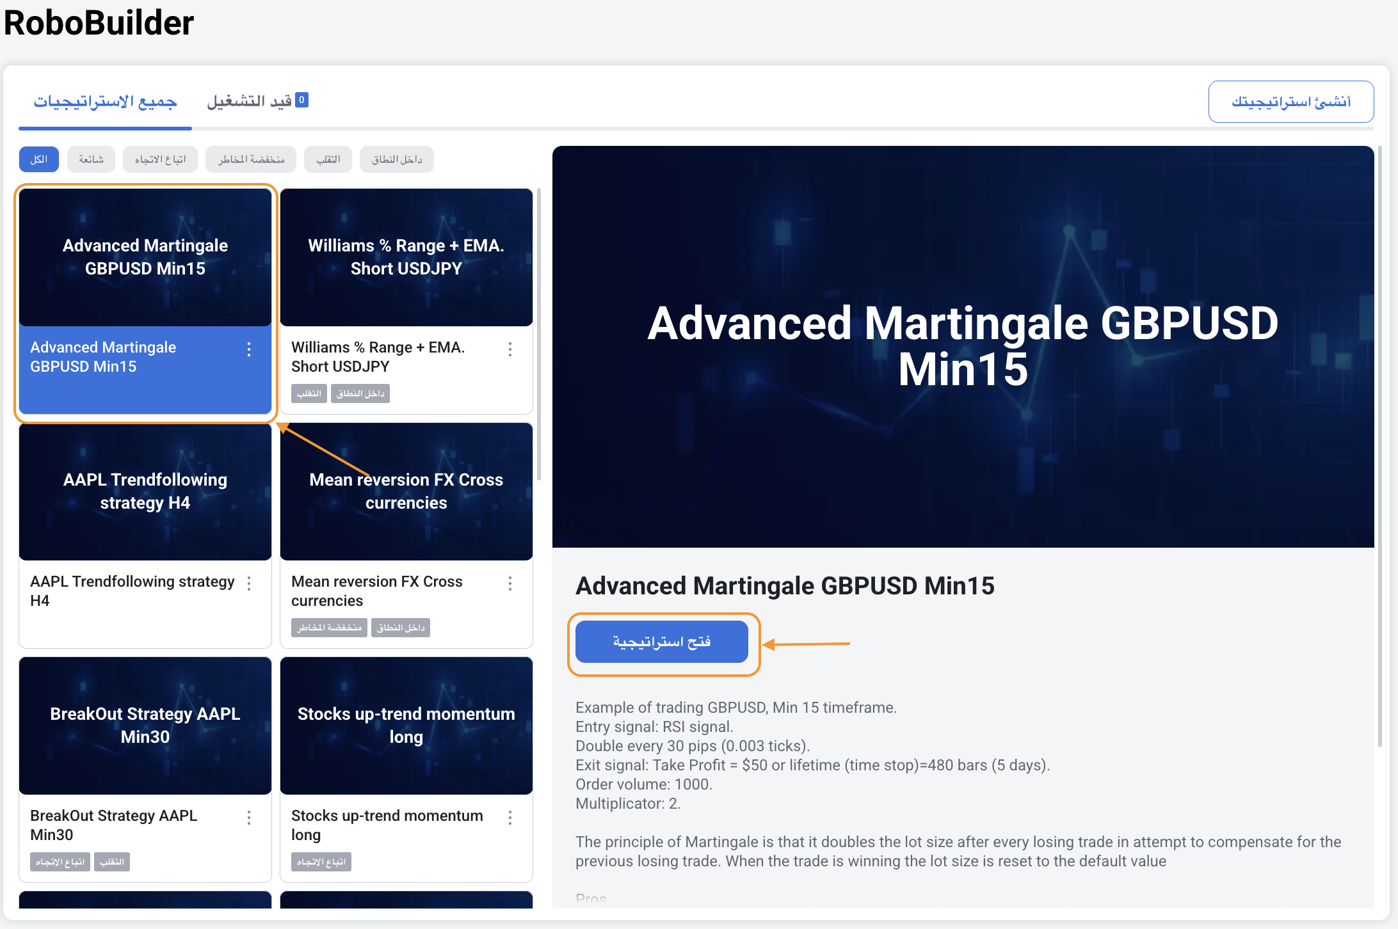Open three-dot menu on Mean reversion FX card
Image resolution: width=1398 pixels, height=929 pixels.
(510, 583)
